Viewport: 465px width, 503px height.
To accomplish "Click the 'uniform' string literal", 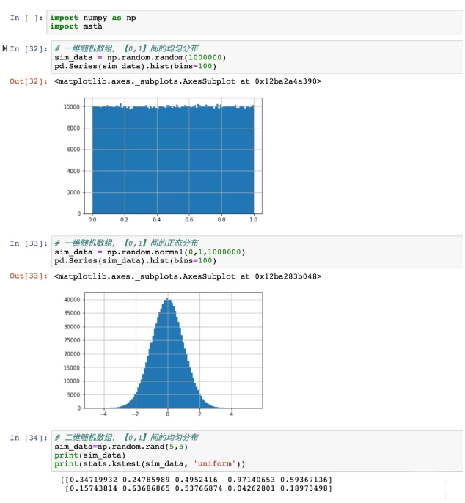I will coord(215,464).
